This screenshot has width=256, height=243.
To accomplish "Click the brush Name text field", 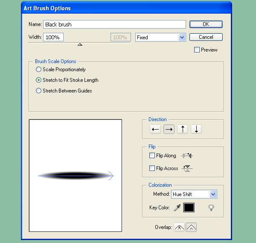I will 114,25.
